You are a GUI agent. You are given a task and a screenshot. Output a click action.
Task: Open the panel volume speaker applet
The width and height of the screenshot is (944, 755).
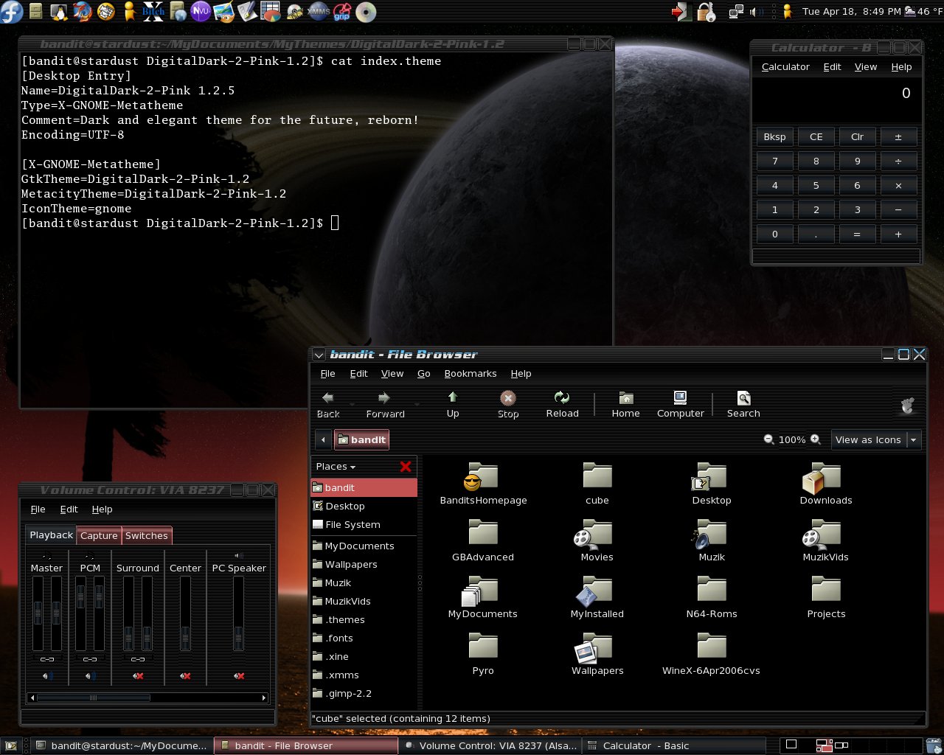tap(757, 12)
